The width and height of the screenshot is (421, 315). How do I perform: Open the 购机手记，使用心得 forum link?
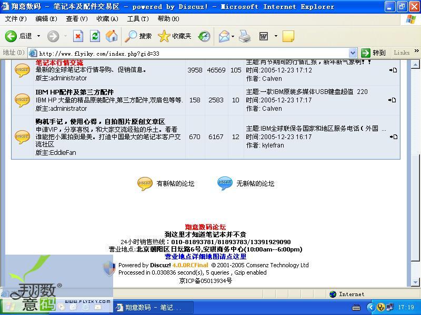[x=100, y=122]
